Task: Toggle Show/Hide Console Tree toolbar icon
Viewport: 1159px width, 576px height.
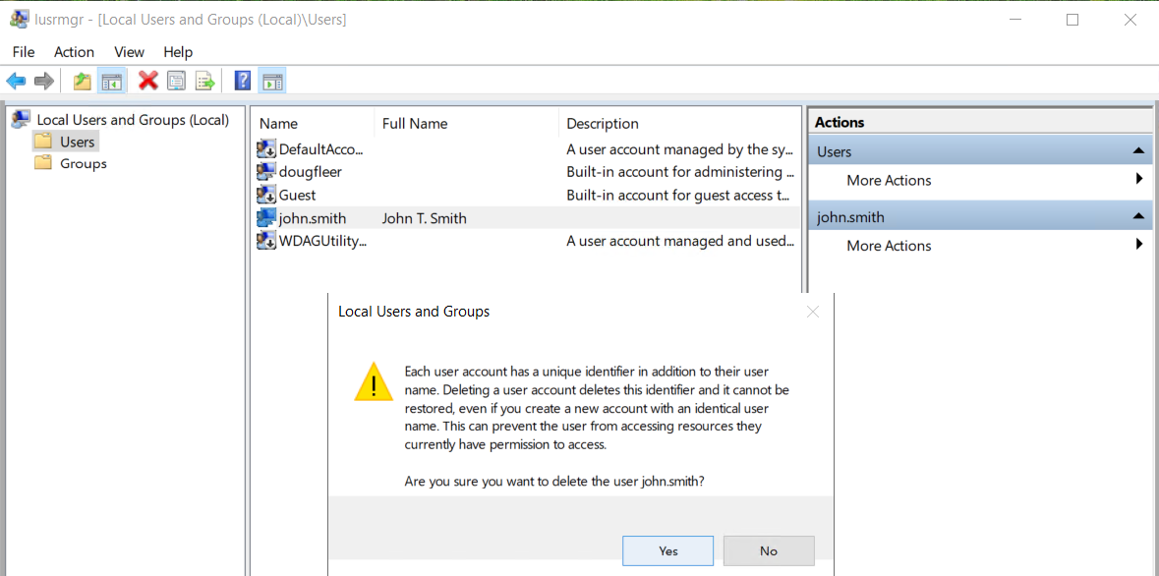Action: [x=112, y=81]
